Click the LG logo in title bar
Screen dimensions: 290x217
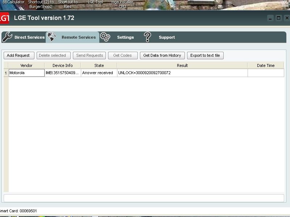[x=4, y=18]
